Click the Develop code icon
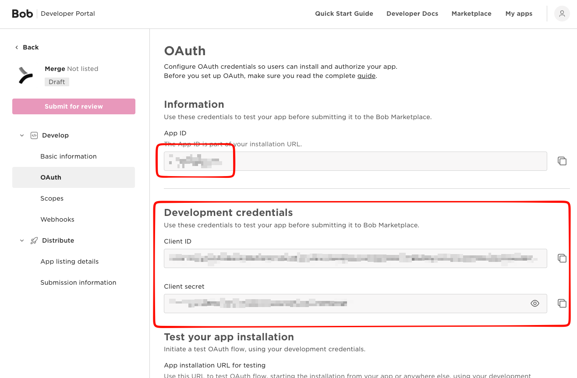 point(34,135)
